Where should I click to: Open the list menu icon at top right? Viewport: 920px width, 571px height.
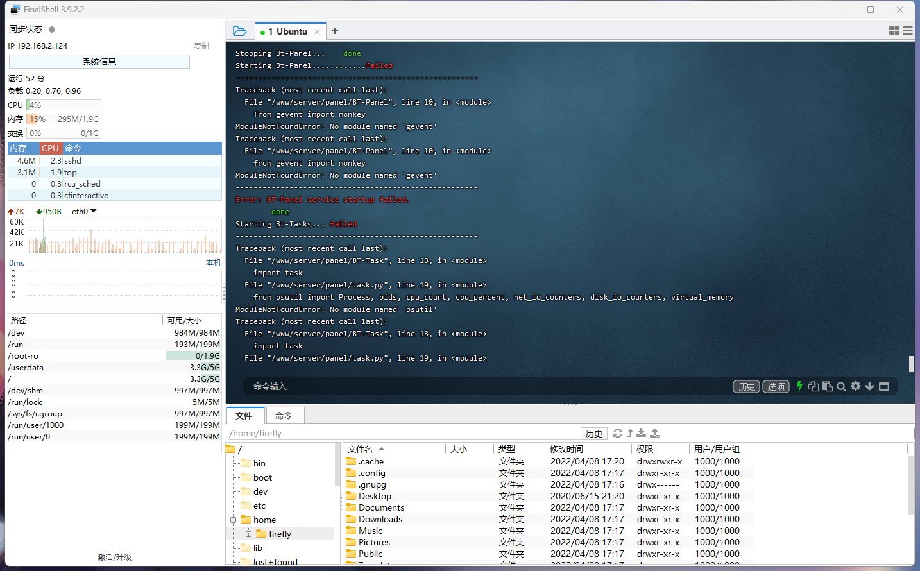[x=907, y=30]
